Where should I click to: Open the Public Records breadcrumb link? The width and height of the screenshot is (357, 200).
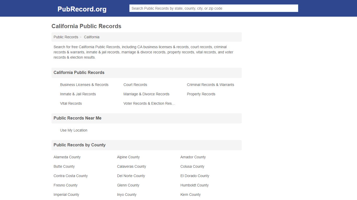pos(66,37)
